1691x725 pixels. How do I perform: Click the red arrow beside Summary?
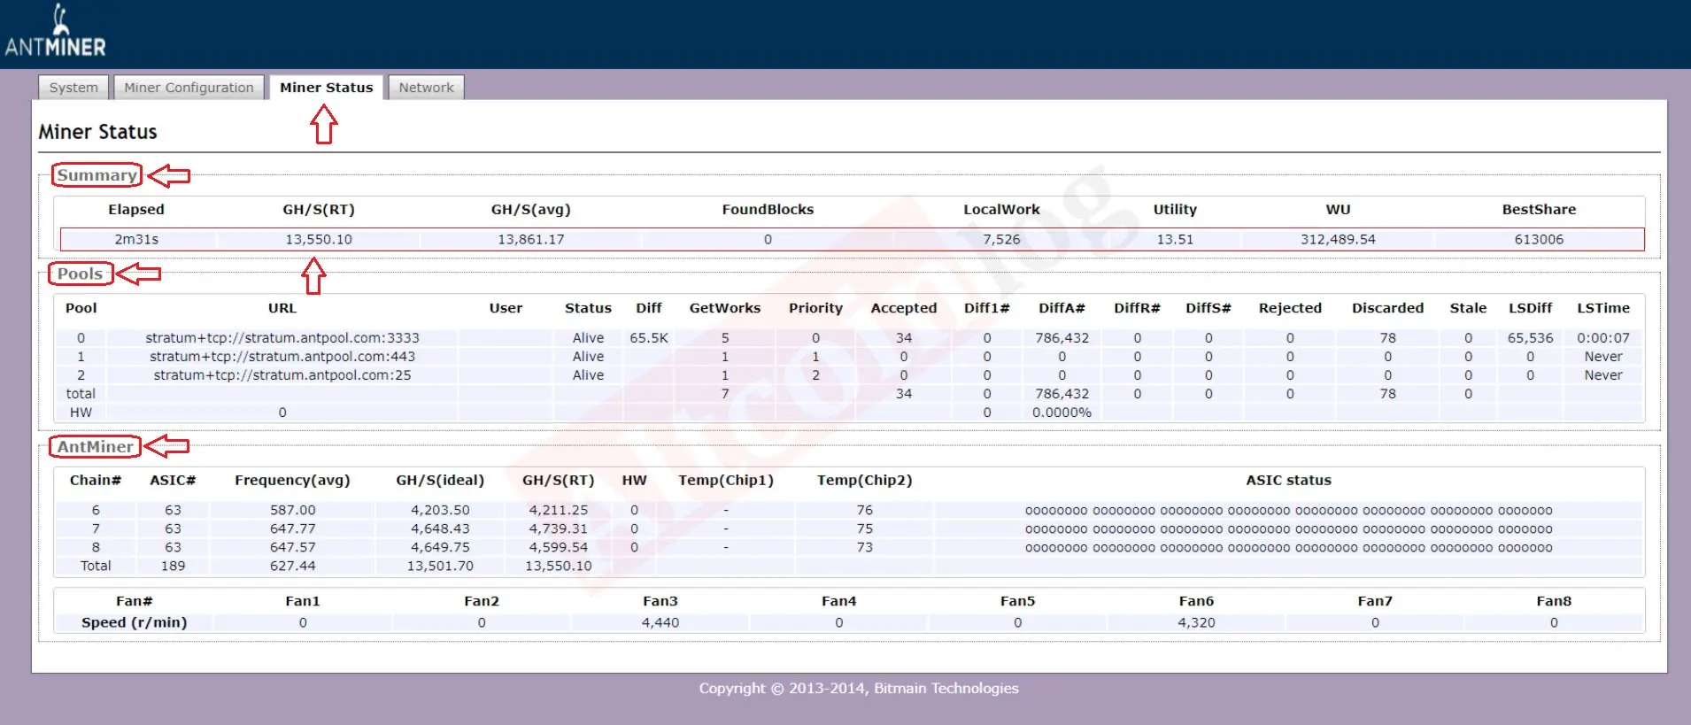(169, 176)
